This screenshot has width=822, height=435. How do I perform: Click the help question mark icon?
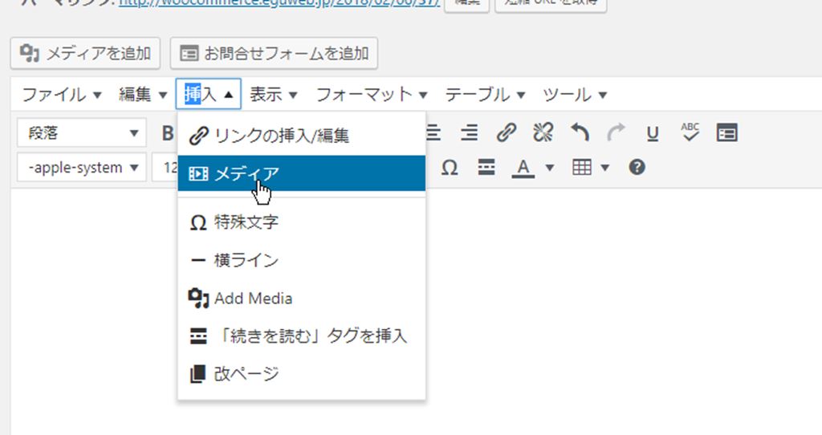(x=637, y=168)
